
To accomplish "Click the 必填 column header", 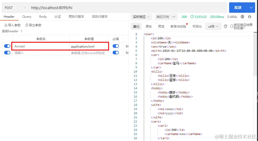I will pyautogui.click(x=116, y=39).
